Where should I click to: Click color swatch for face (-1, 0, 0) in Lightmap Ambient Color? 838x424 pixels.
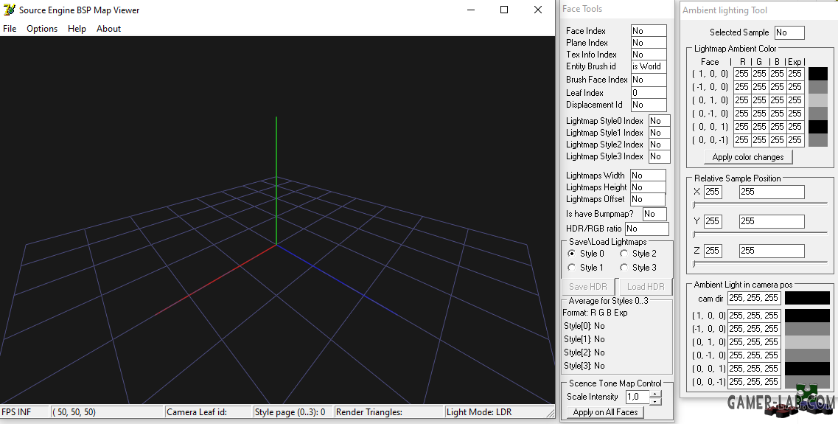(817, 87)
